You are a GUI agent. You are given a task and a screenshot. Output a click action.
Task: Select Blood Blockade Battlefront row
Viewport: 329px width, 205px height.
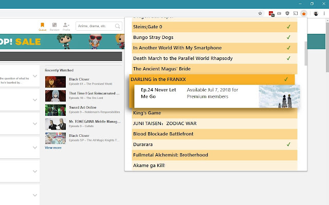[214, 134]
